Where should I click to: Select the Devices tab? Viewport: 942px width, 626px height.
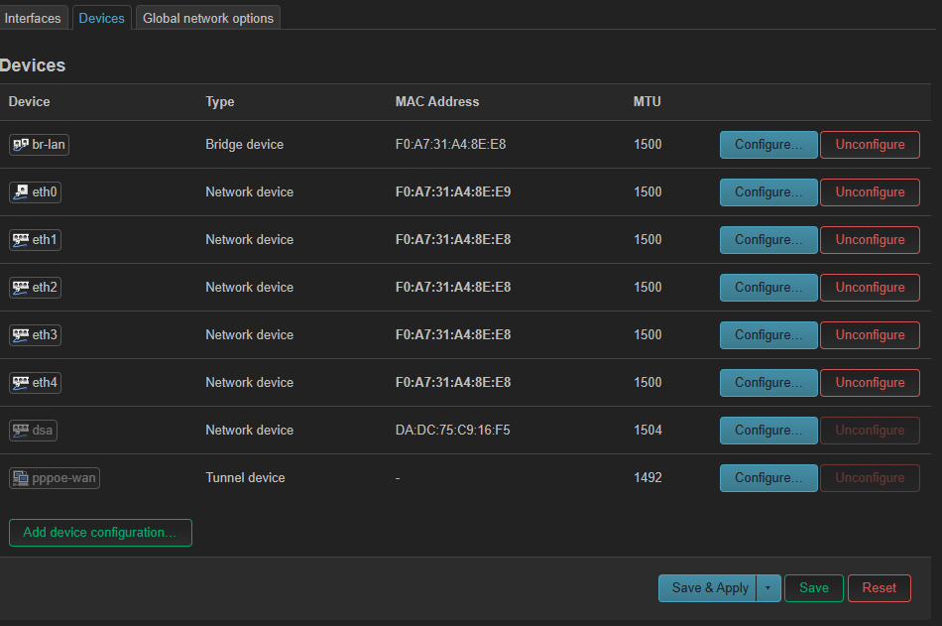(x=101, y=18)
